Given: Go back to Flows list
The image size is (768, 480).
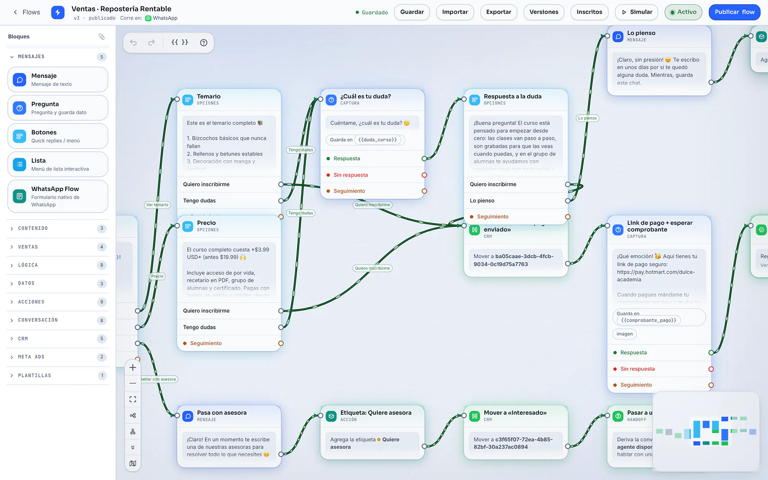Looking at the screenshot, I should point(26,12).
